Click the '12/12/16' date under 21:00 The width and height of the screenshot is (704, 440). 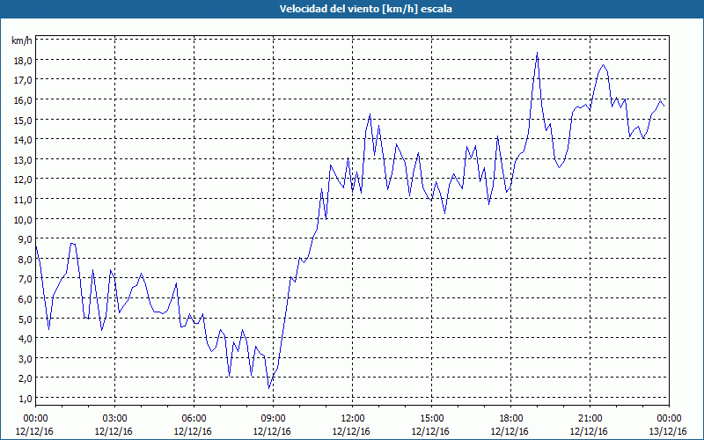point(589,431)
